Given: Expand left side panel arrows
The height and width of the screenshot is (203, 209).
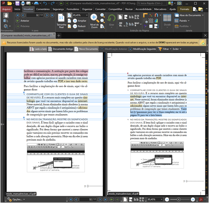Looking at the screenshot, I should (3, 124).
